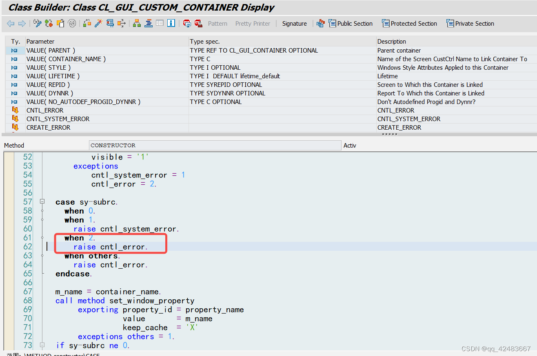Click the importing icon of the PARENT row
The image size is (537, 356).
(15, 51)
